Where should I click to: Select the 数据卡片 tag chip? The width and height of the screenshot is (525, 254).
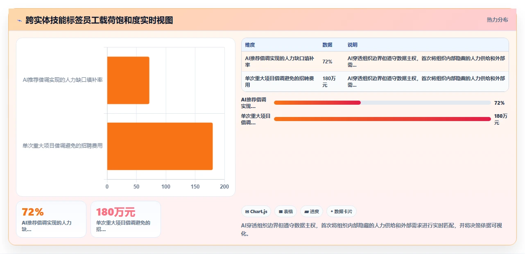coord(342,211)
